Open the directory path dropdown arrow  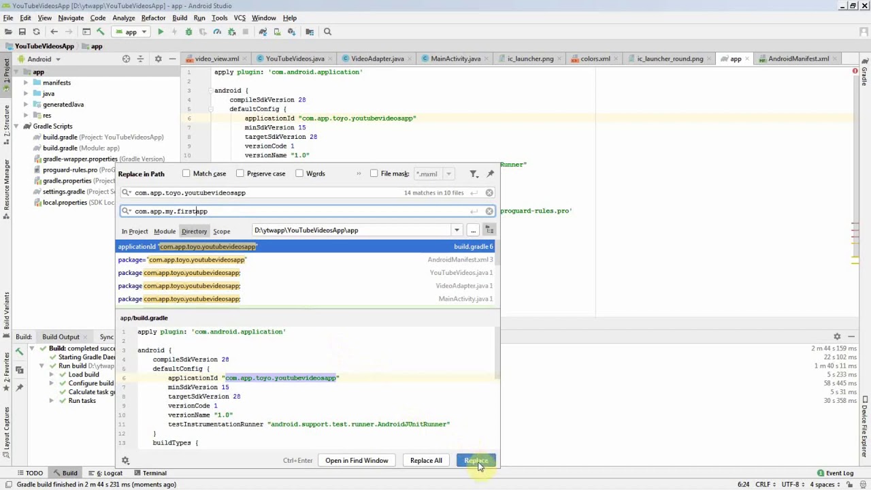click(x=457, y=230)
